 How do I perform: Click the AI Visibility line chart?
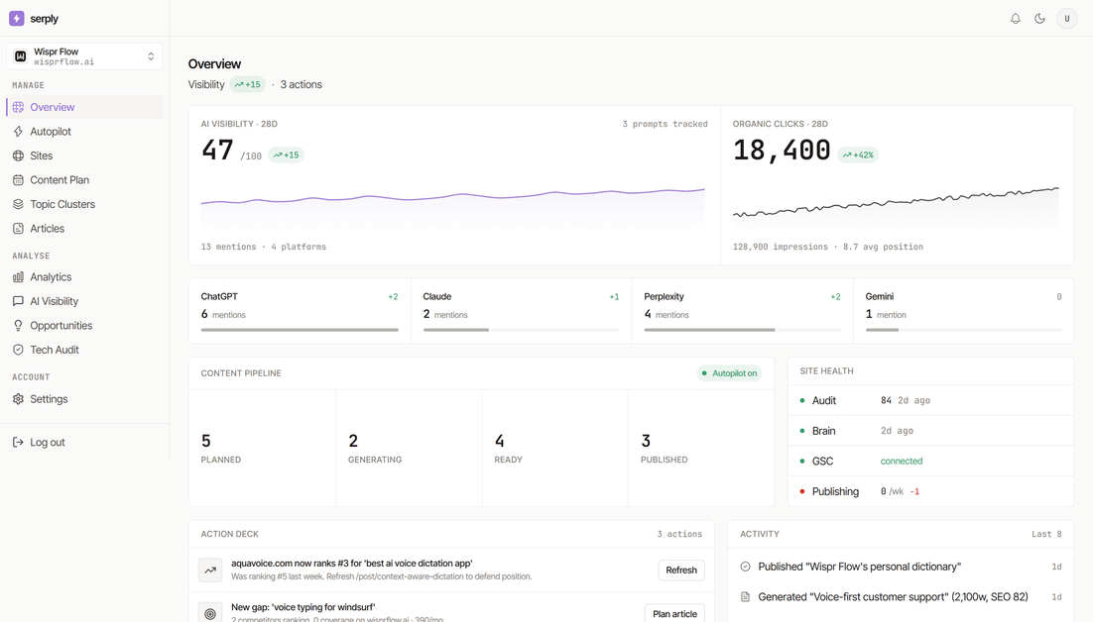(x=453, y=207)
